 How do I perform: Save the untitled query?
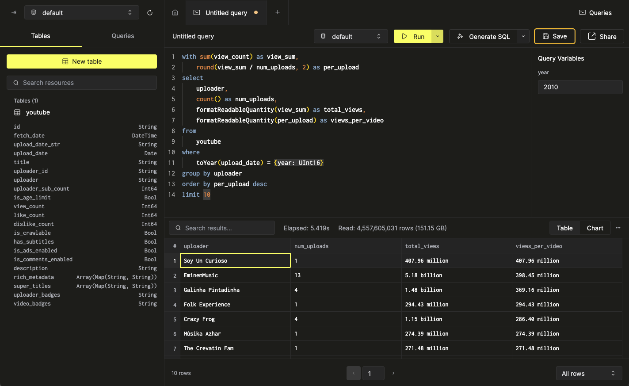(554, 36)
